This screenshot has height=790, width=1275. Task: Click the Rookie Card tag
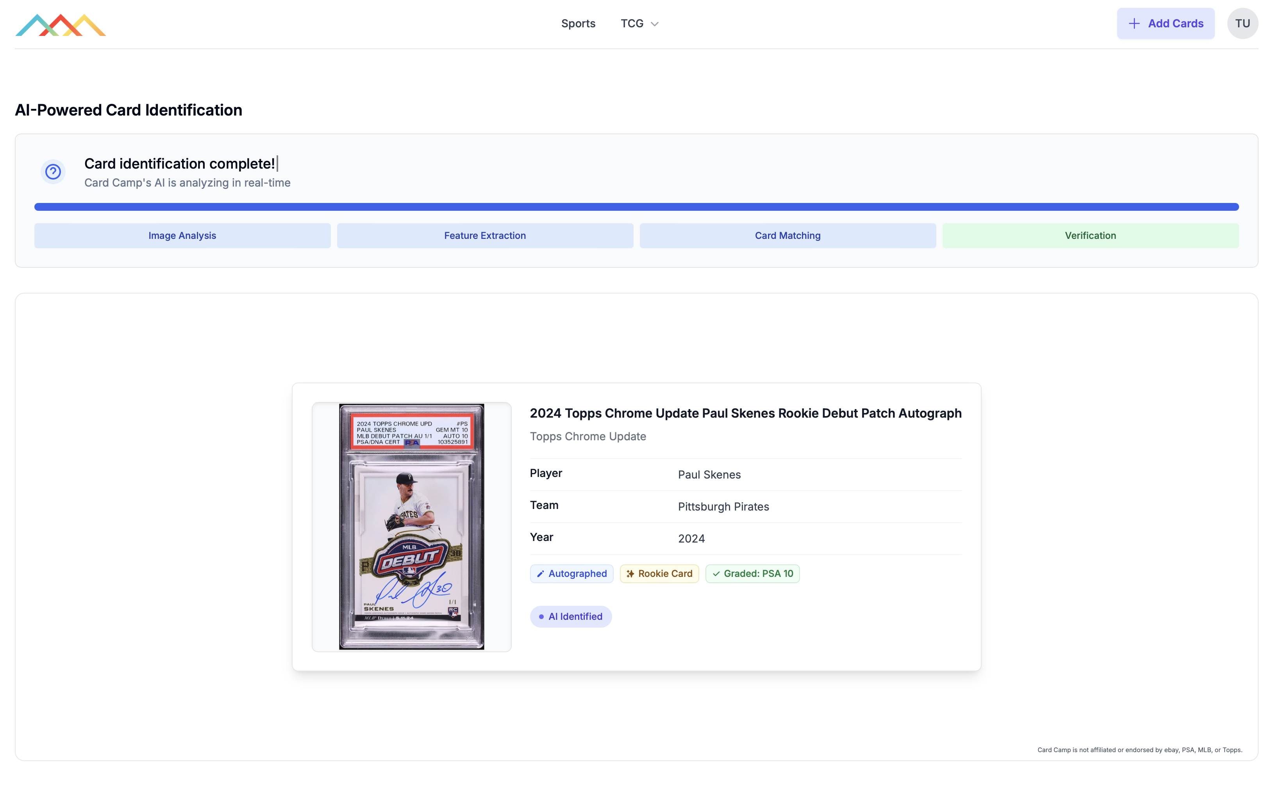[x=659, y=574]
